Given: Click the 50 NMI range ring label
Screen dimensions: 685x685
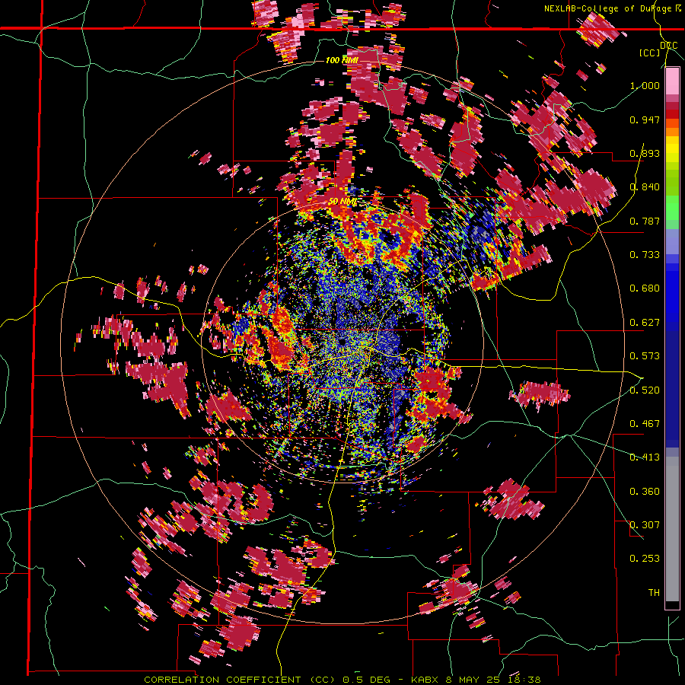Looking at the screenshot, I should (343, 202).
